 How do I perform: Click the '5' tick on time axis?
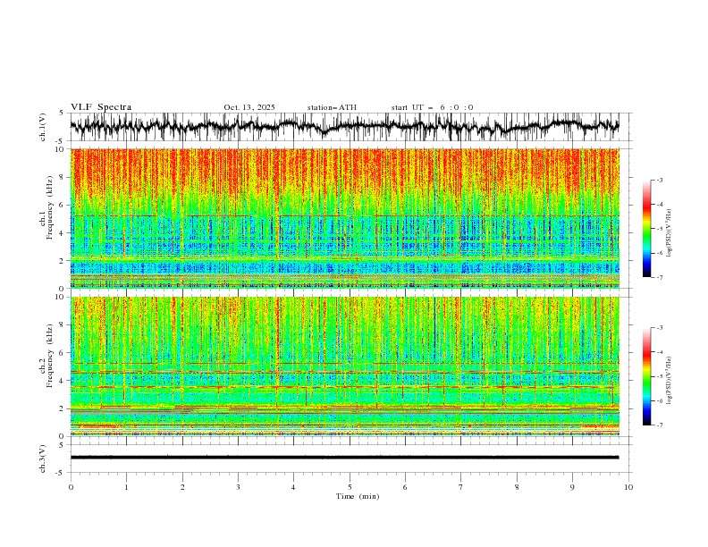coord(350,487)
